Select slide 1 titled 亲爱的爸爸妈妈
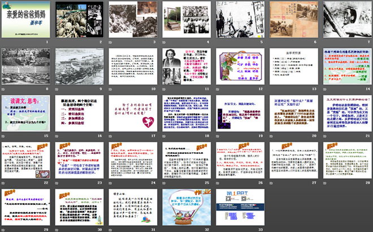The height and width of the screenshot is (232, 373). click(x=25, y=19)
